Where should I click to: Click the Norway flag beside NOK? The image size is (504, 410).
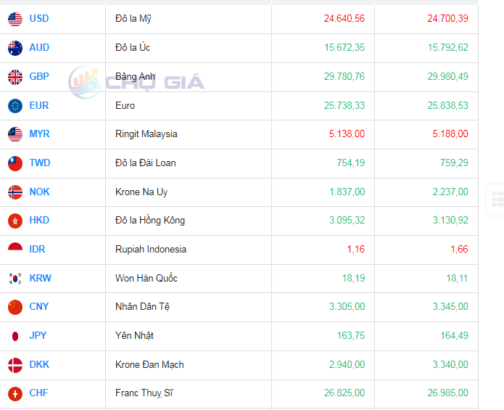15,192
